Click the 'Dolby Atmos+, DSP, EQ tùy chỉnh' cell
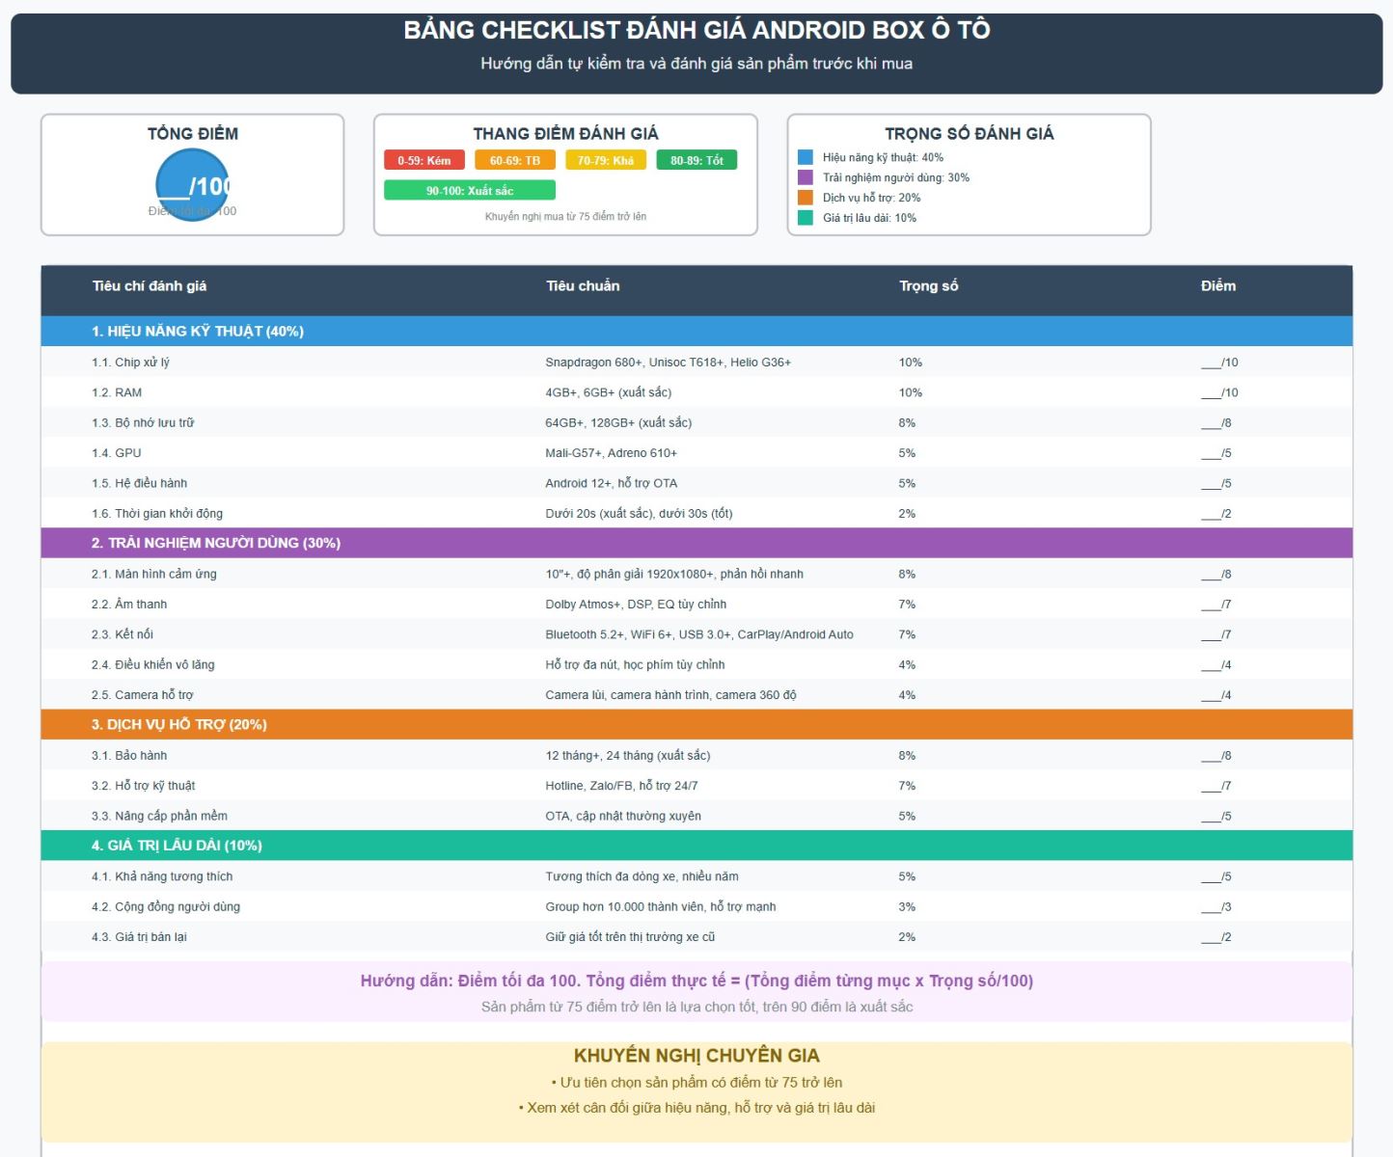This screenshot has height=1157, width=1393. tap(636, 605)
